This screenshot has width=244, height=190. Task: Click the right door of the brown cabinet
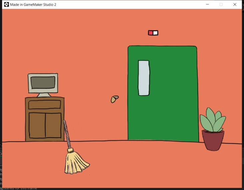pos(53,125)
